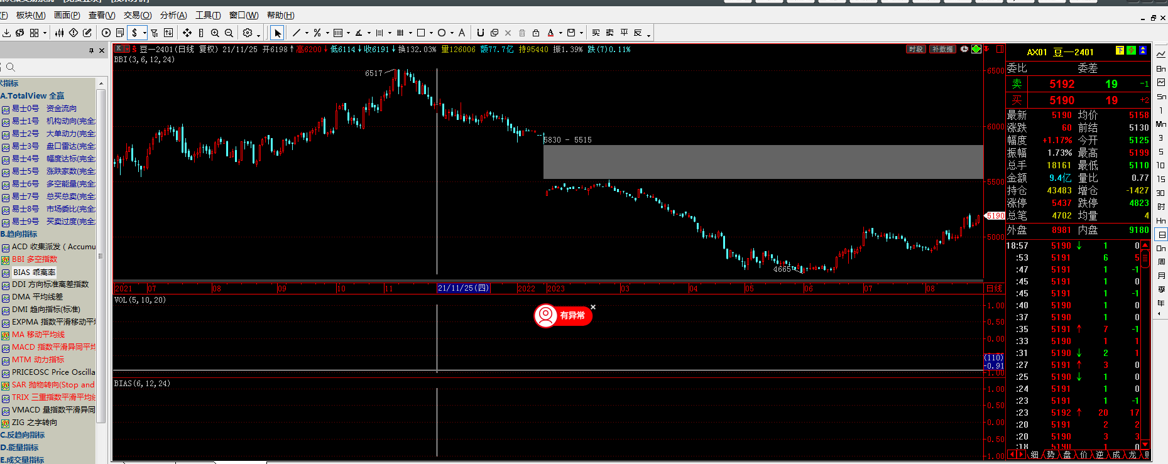
Task: Click the red-underlined font color A icon
Action: pyautogui.click(x=550, y=33)
